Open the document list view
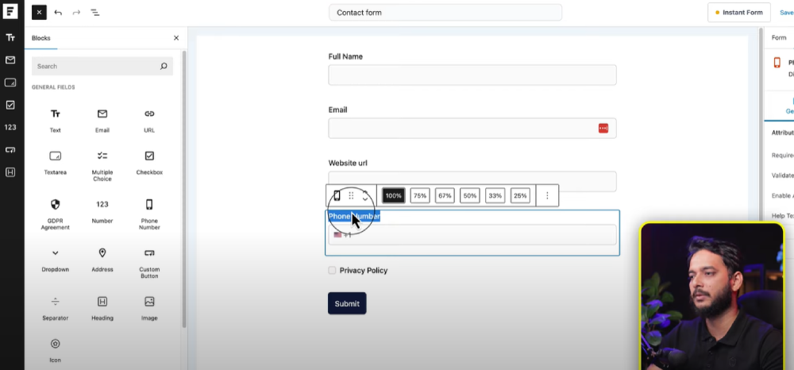794x370 pixels. pos(94,12)
